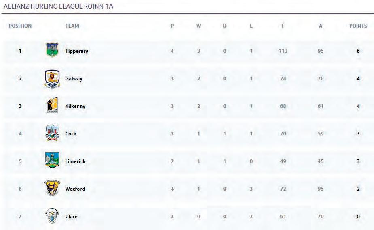Click the Cork county crest icon

pyautogui.click(x=52, y=133)
